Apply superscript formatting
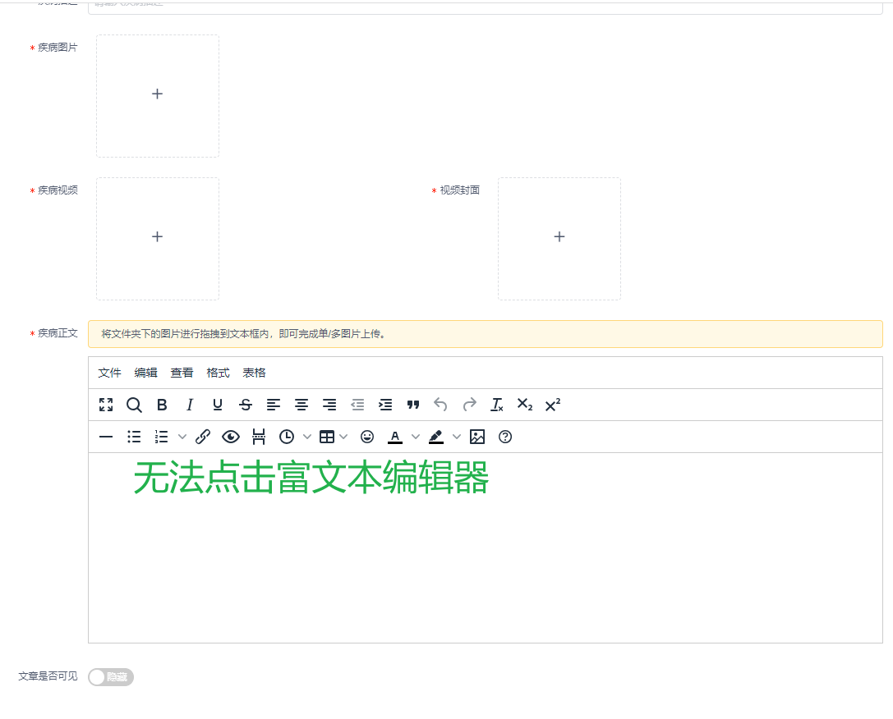893x719 pixels. pyautogui.click(x=551, y=404)
